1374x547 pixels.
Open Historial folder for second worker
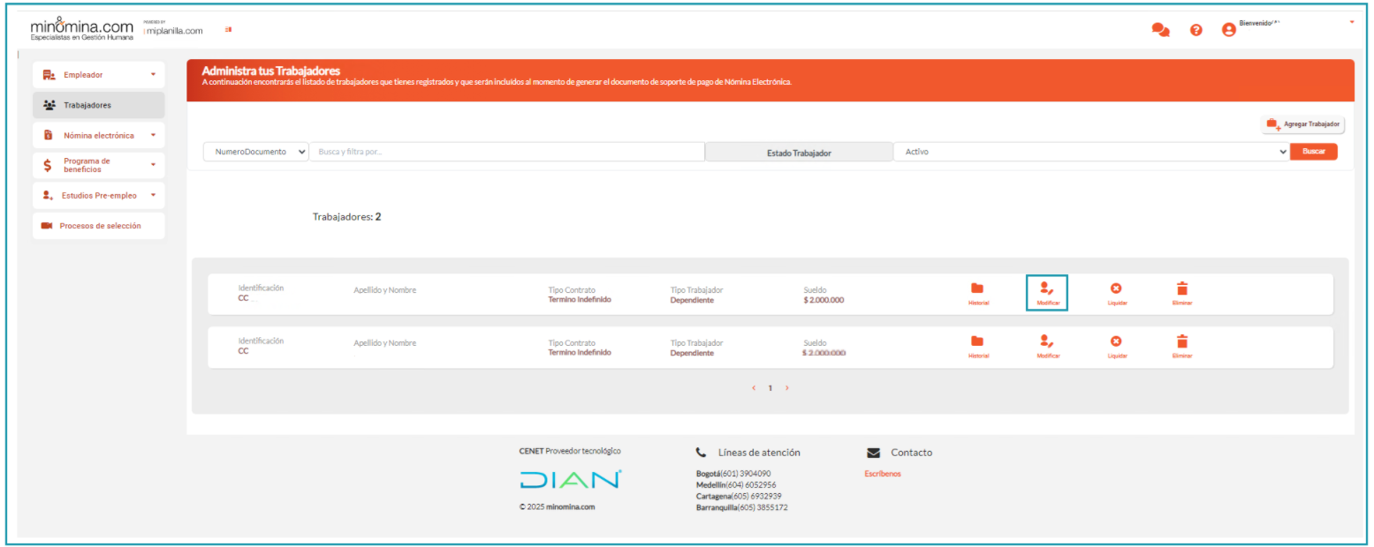(x=977, y=341)
